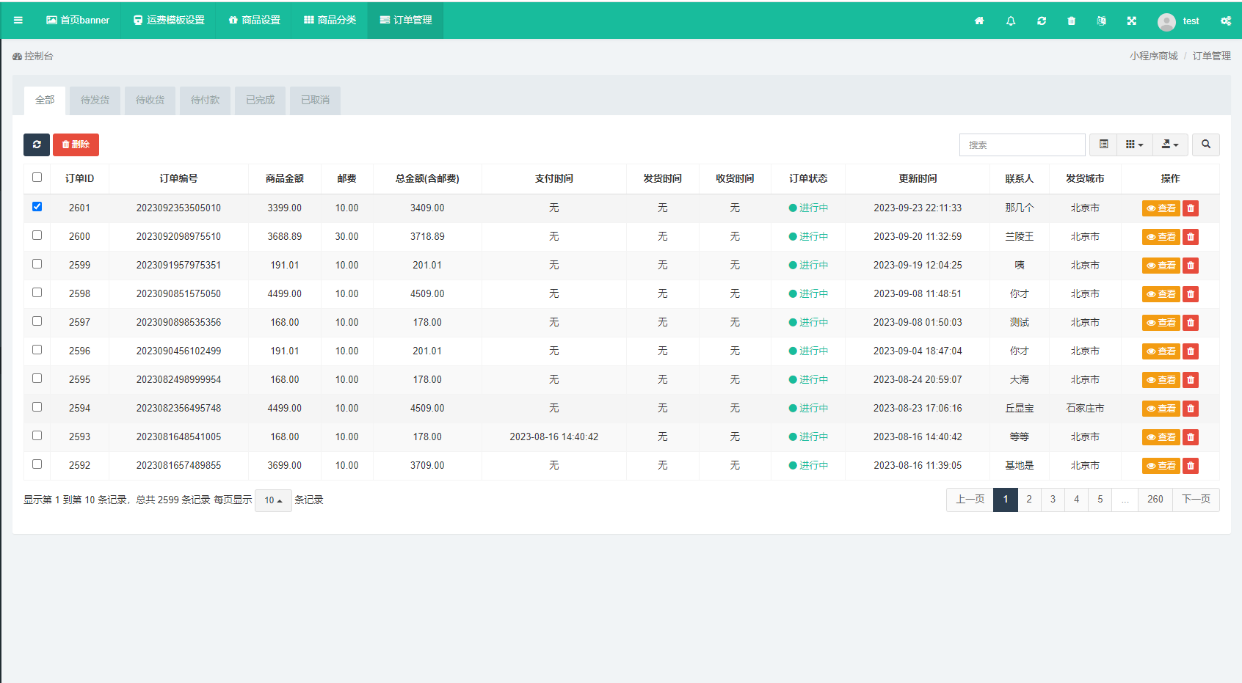Open the columns grid dropdown

click(1134, 145)
